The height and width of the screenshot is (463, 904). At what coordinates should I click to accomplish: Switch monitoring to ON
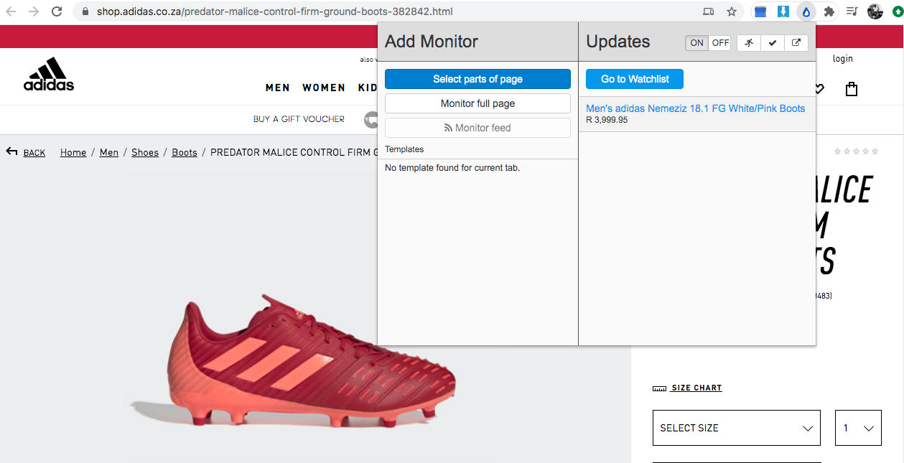(696, 43)
